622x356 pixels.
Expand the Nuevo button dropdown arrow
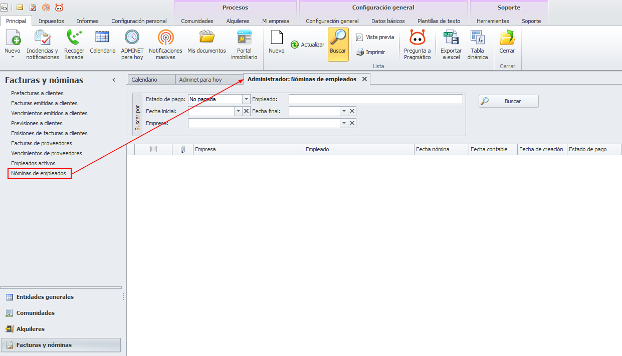tap(13, 57)
